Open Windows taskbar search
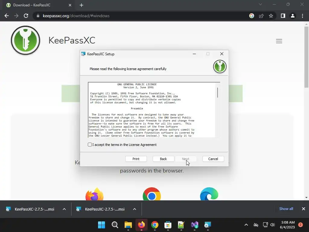The height and width of the screenshot is (232, 309). [x=115, y=225]
